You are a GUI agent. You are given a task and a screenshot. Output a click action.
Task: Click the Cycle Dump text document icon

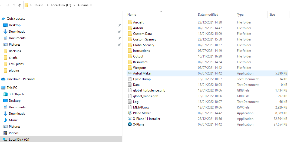[130, 79]
